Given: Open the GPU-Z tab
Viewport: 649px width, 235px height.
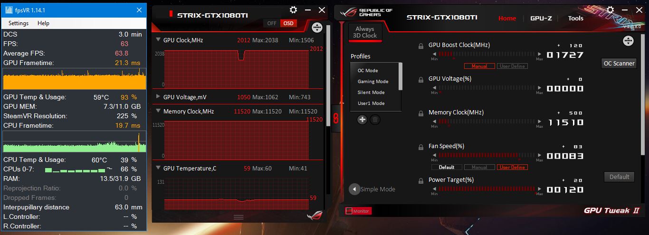Looking at the screenshot, I should point(541,18).
